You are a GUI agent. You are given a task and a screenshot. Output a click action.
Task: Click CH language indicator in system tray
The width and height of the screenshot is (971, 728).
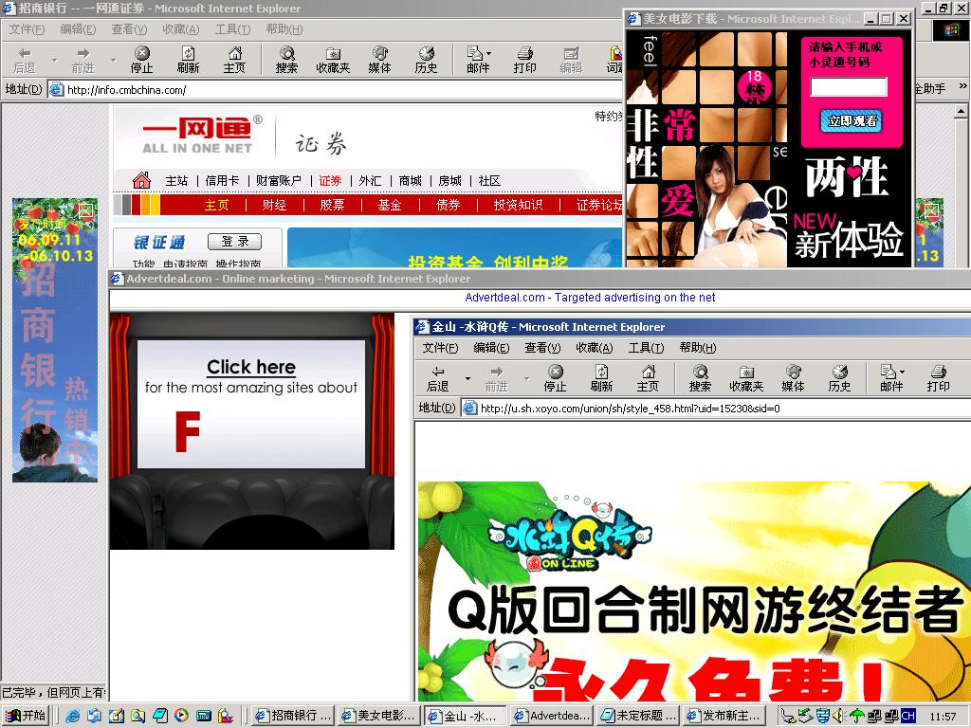(x=907, y=716)
